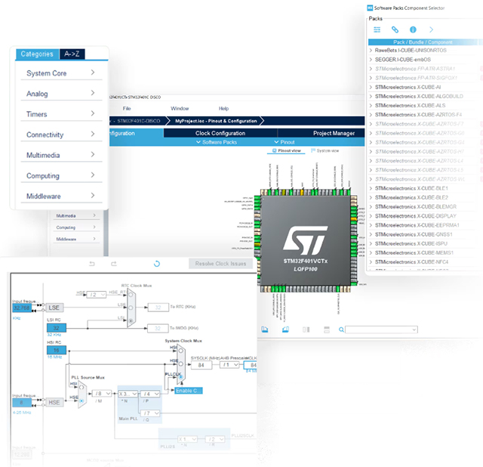Open the /4 PLL P divider dropdown
The height and width of the screenshot is (467, 483).
[x=150, y=394]
